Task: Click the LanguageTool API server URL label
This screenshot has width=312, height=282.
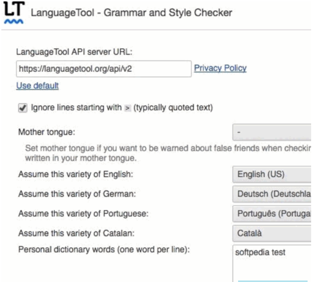Action: (74, 52)
